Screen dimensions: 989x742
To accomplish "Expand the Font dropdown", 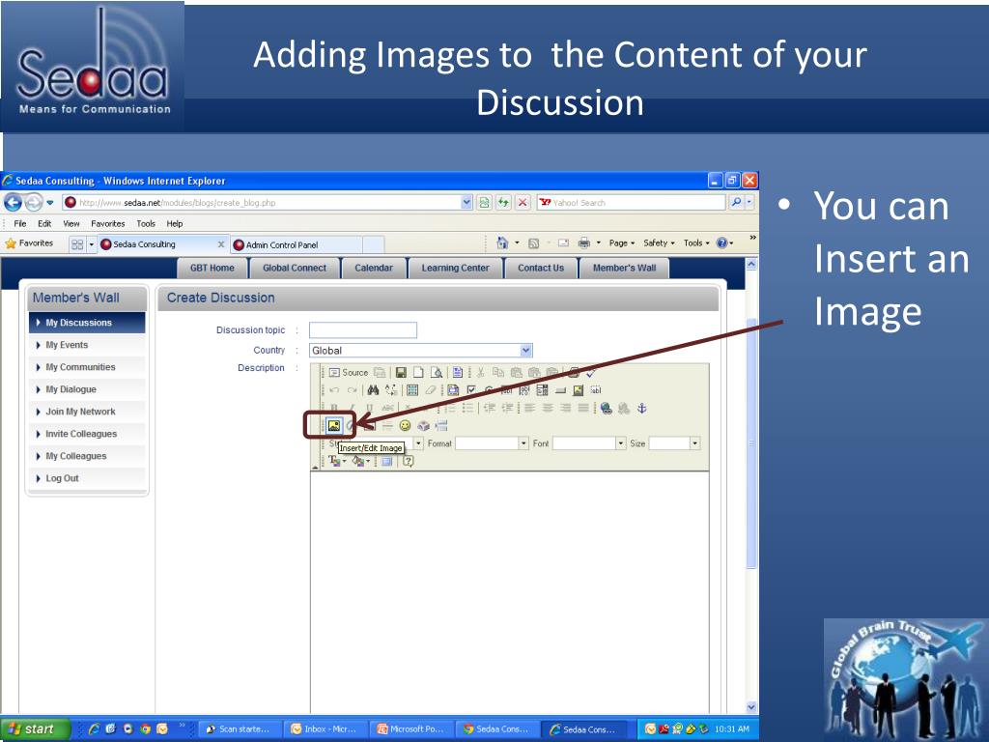I will point(620,443).
